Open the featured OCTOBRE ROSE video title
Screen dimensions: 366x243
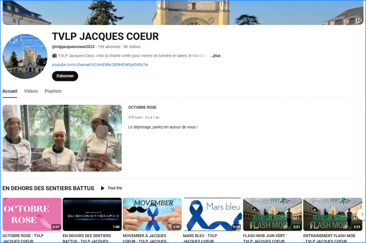tap(143, 108)
